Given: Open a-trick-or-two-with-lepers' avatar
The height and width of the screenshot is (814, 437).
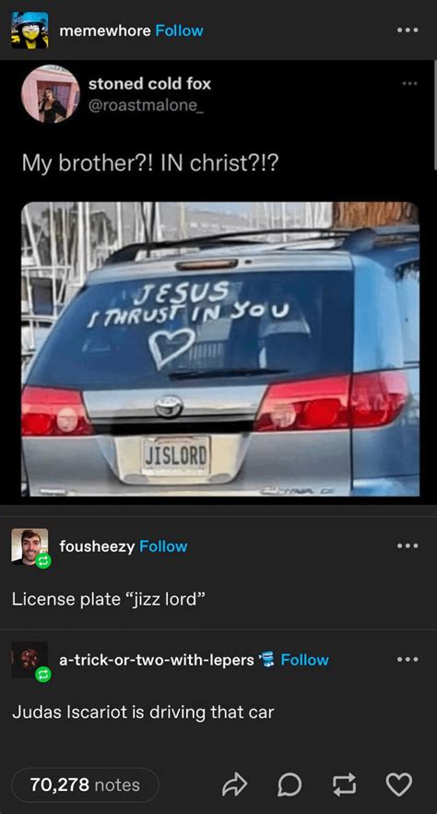Looking at the screenshot, I should coord(30,659).
